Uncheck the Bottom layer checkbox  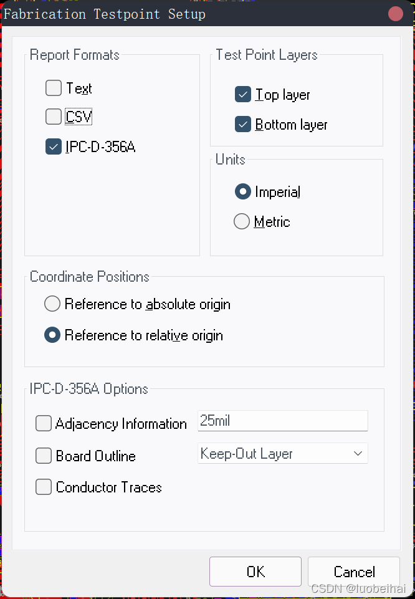[x=243, y=125]
